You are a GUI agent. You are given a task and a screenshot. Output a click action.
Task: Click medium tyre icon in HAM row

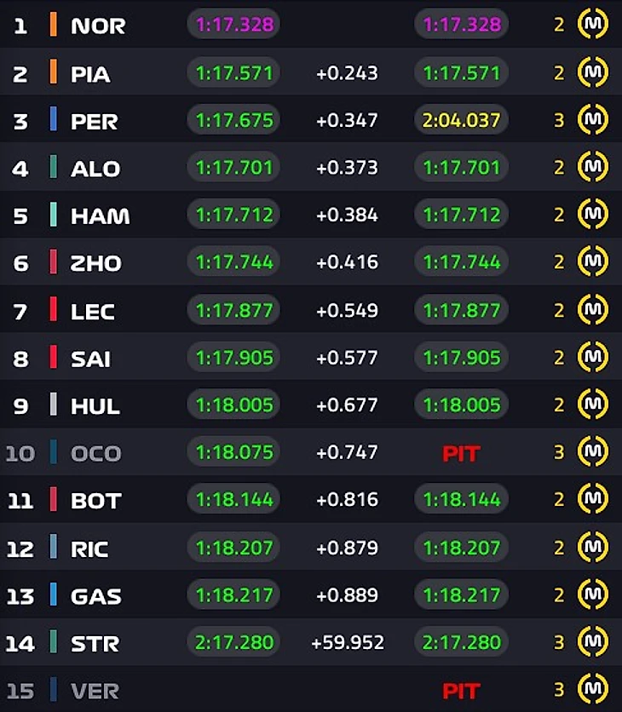(x=592, y=215)
